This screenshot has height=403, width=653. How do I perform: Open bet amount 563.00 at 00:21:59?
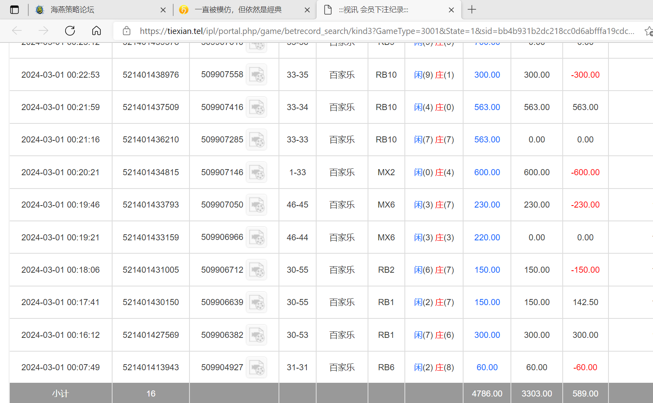click(487, 107)
